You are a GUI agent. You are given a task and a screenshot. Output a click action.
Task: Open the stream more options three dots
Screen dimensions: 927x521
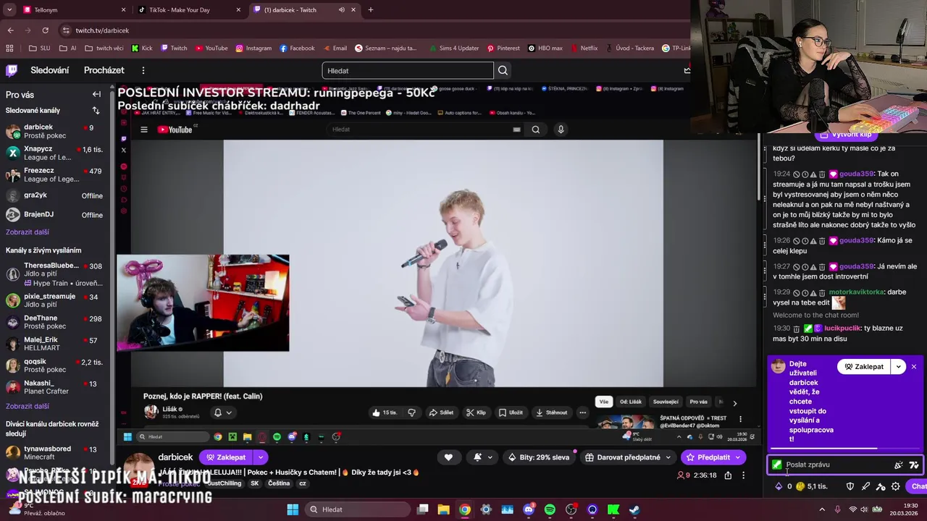tap(743, 475)
